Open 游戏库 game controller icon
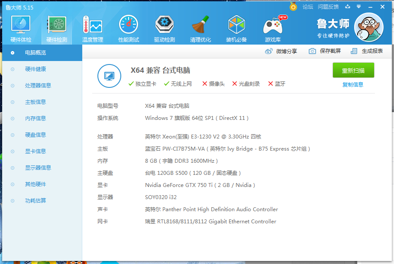This screenshot has height=264, width=394. coord(273,29)
